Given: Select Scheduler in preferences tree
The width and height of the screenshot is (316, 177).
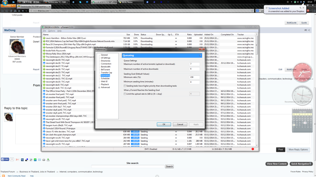Looking at the screenshot, I should click(105, 78).
